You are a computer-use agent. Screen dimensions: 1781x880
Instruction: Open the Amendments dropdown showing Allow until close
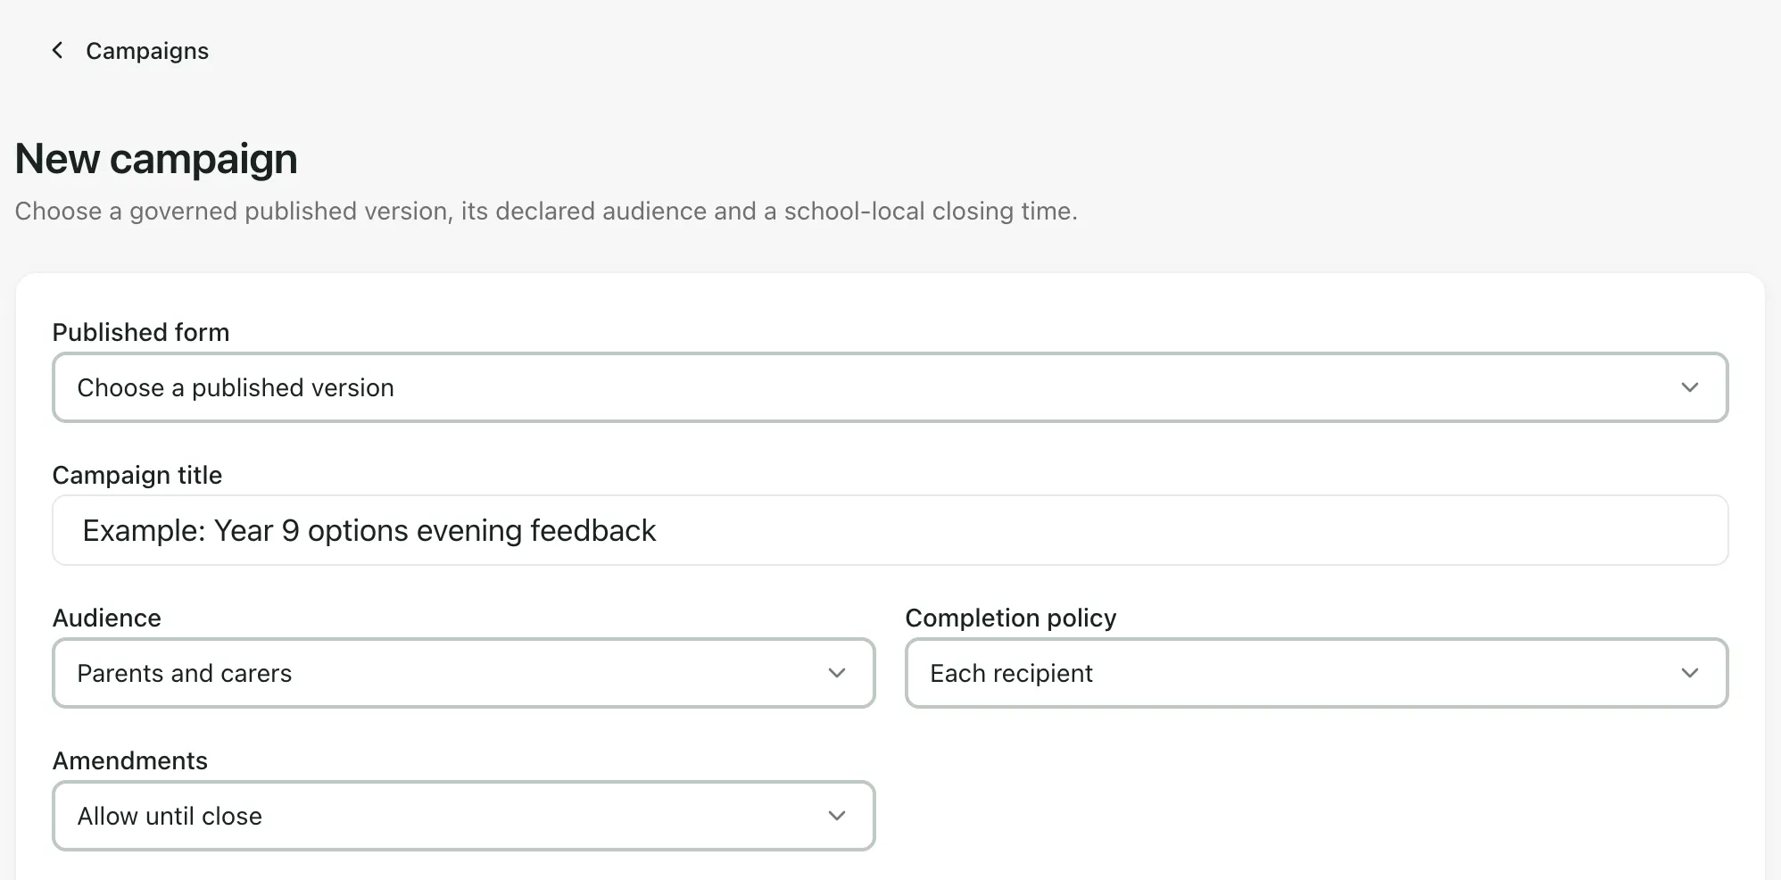tap(464, 816)
